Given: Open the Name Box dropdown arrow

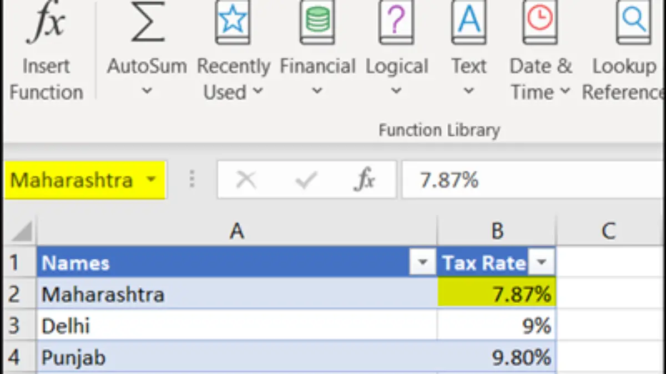Looking at the screenshot, I should click(151, 180).
